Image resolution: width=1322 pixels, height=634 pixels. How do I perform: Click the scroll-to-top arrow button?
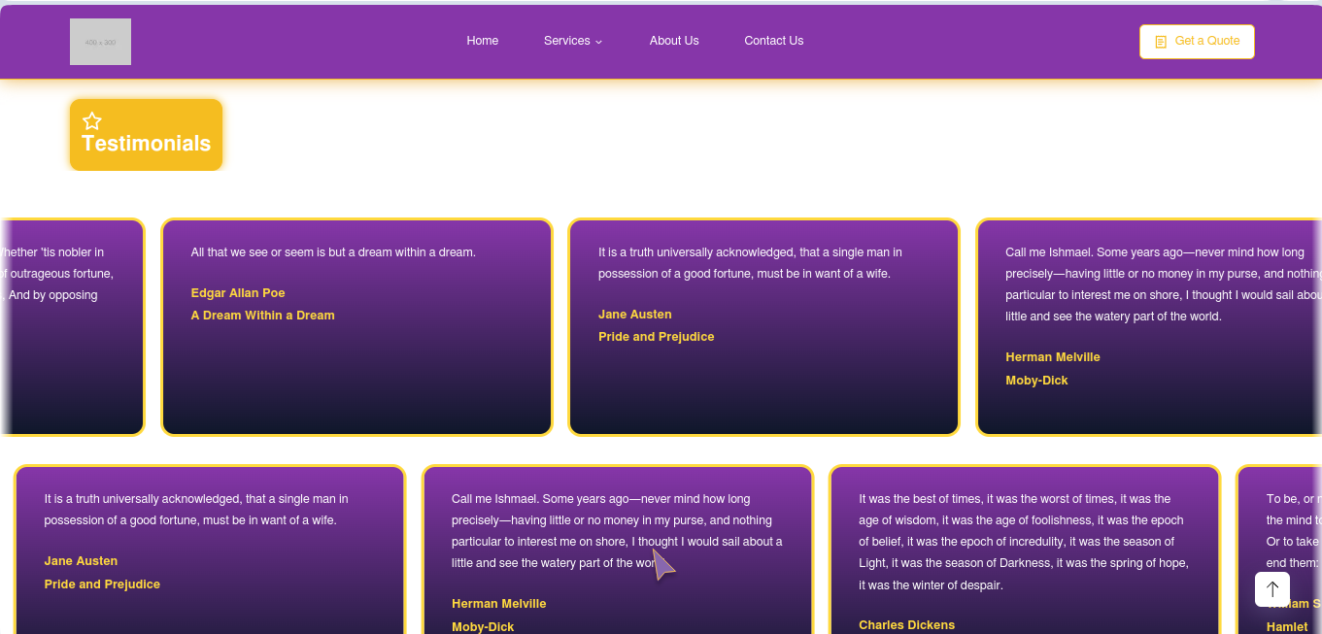pyautogui.click(x=1272, y=589)
